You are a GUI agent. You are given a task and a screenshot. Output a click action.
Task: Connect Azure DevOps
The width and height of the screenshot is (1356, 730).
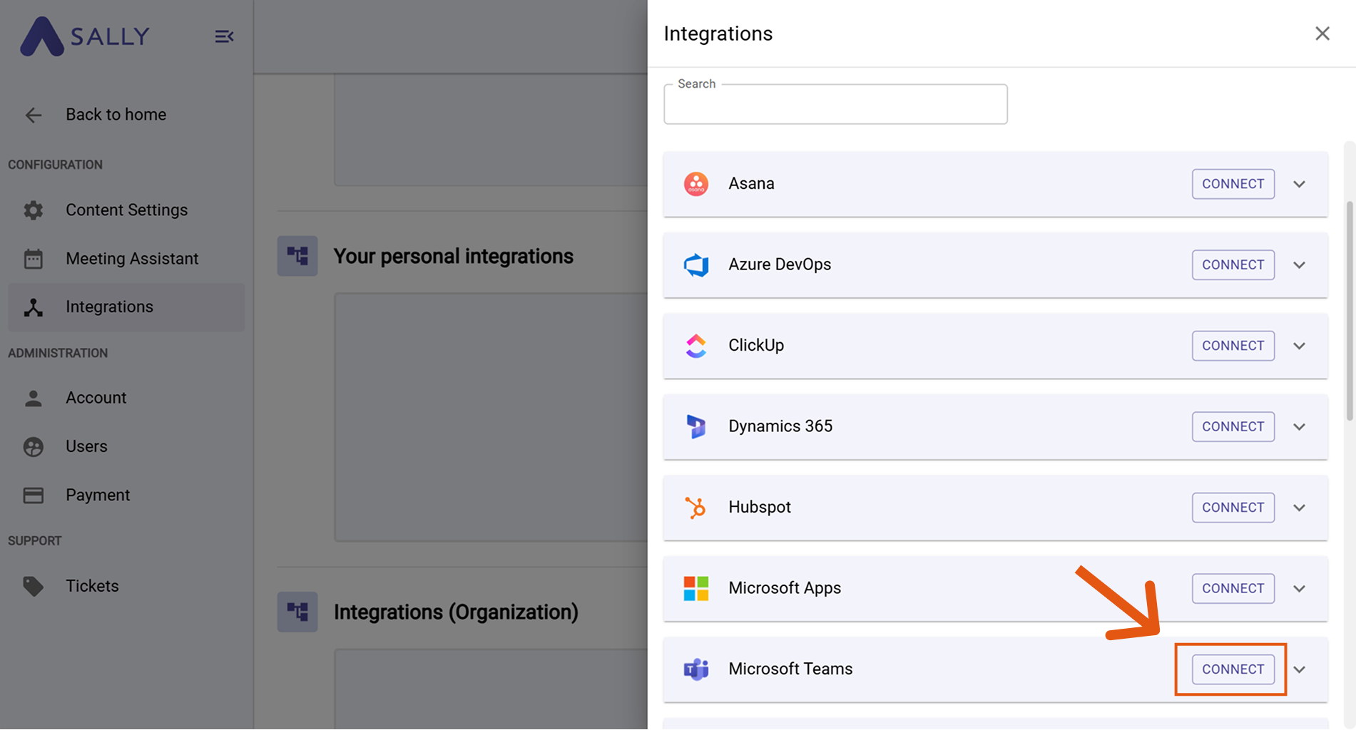pos(1233,264)
